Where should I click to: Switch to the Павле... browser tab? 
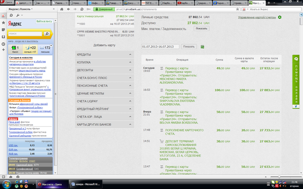pyautogui.click(x=60, y=3)
